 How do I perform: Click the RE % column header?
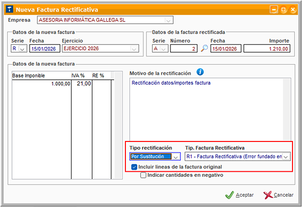pyautogui.click(x=101, y=76)
